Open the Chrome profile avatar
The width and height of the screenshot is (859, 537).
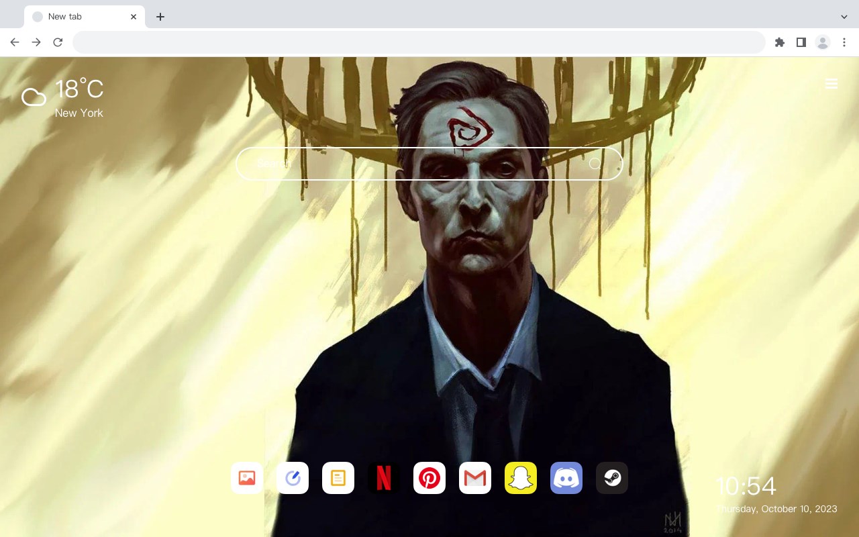(x=823, y=42)
